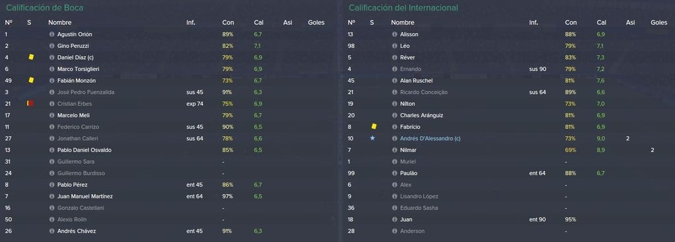Sort Boca table by Inf. column
Screen dimensions: 675x242
191,22
